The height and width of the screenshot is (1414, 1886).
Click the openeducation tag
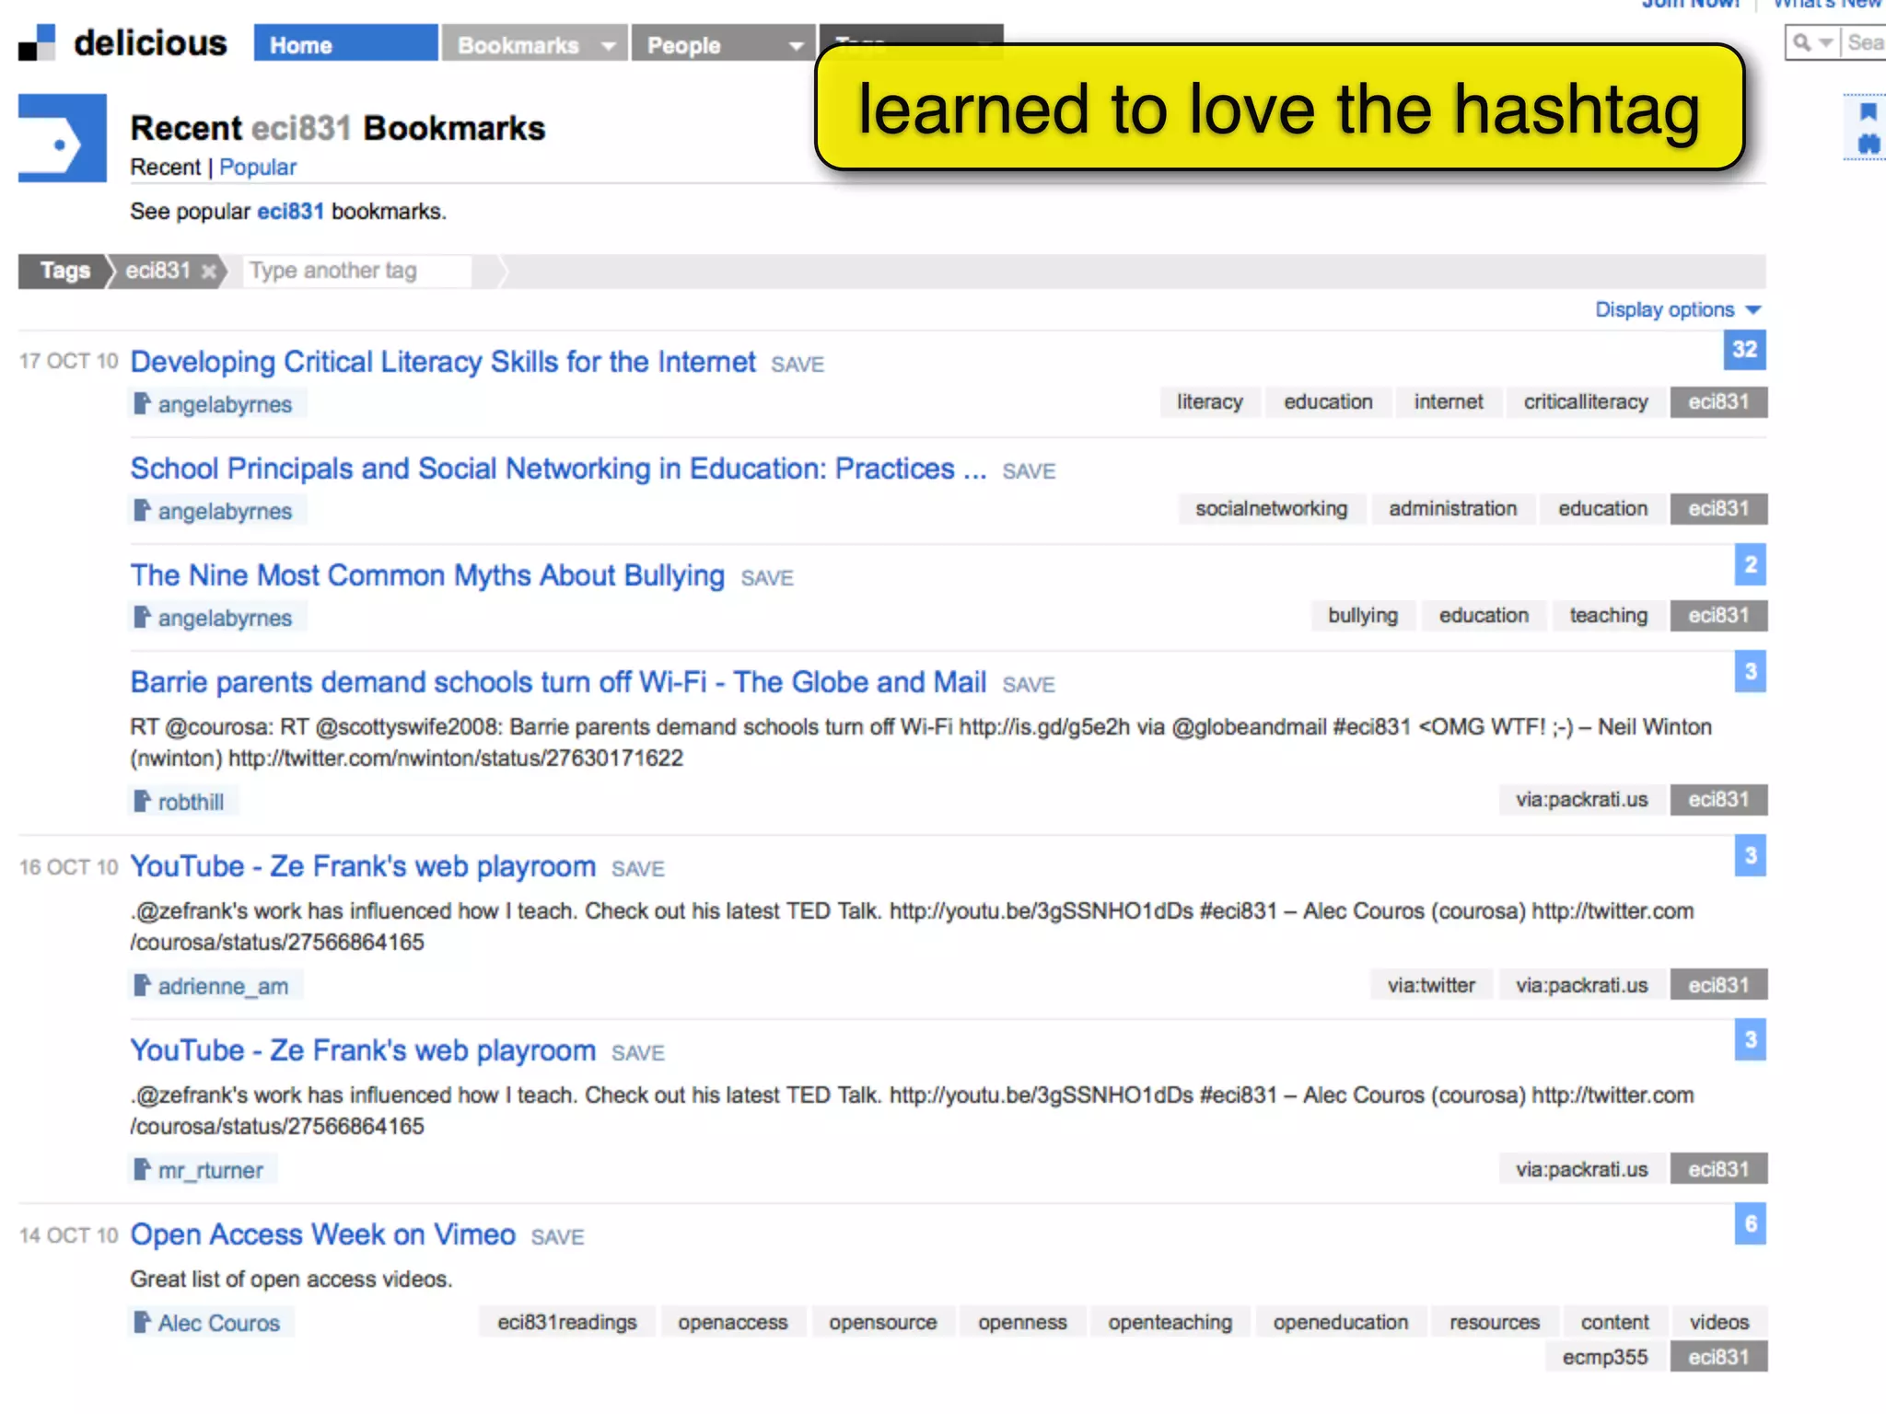(x=1340, y=1323)
